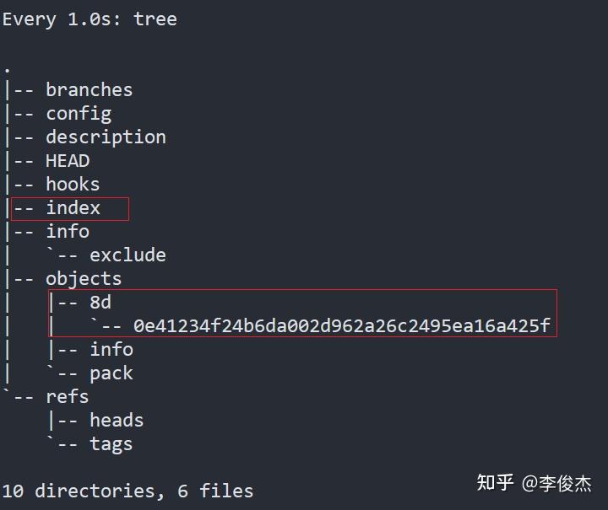608x510 pixels.
Task: Click the description file entry
Action: [106, 137]
